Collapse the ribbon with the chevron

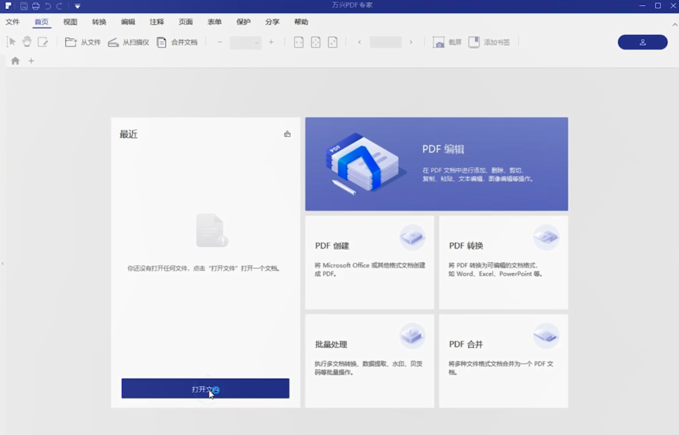[674, 25]
